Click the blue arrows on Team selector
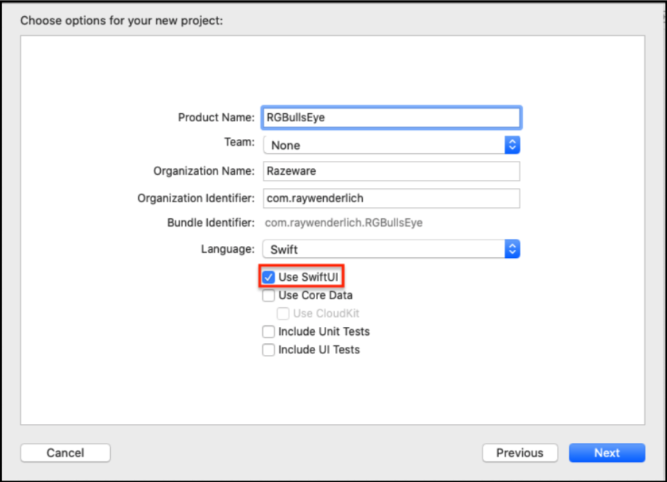 (x=512, y=145)
